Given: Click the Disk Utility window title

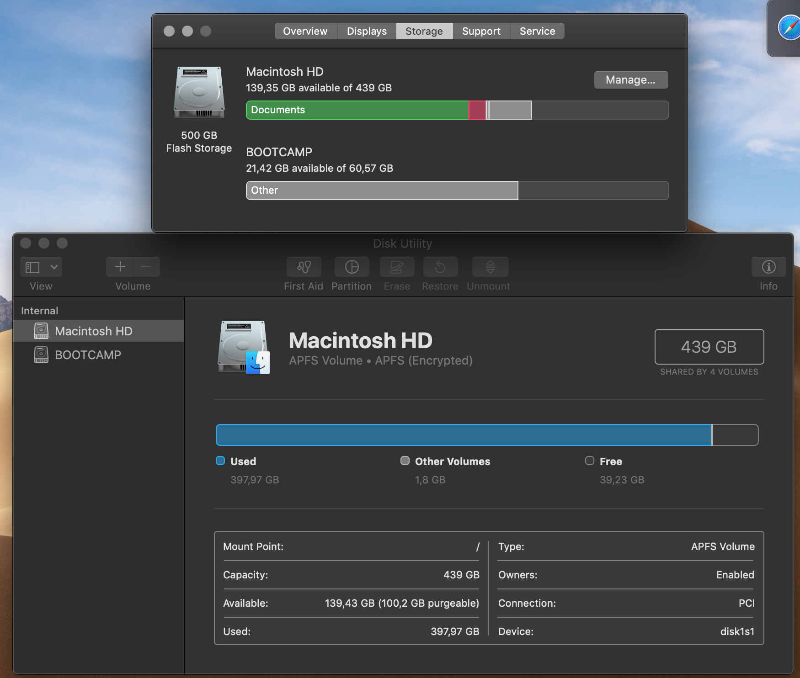Looking at the screenshot, I should (402, 244).
